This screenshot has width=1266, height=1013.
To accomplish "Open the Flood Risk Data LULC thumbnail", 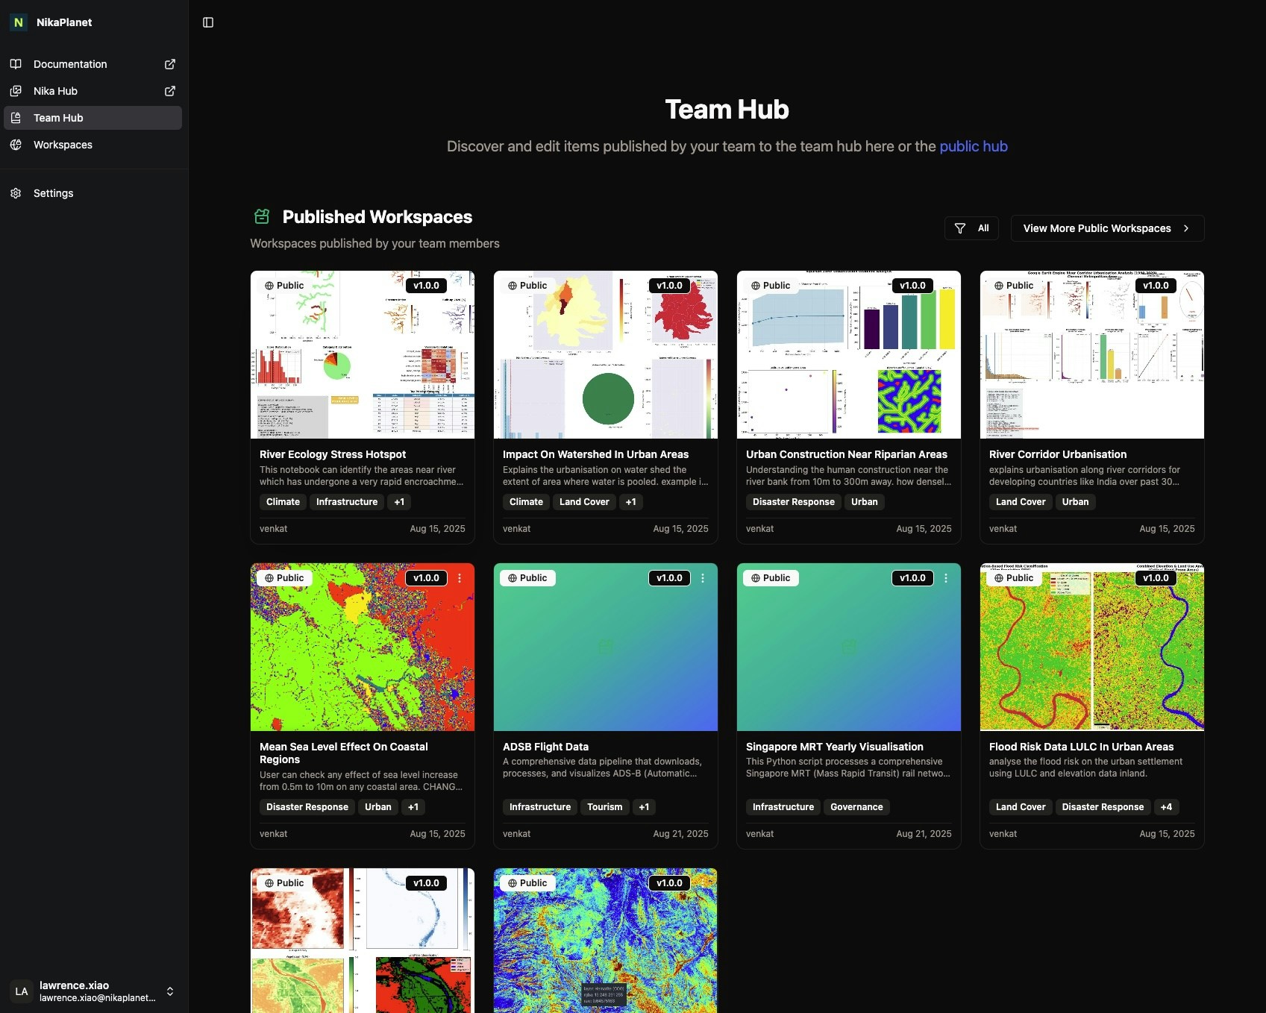I will 1092,647.
